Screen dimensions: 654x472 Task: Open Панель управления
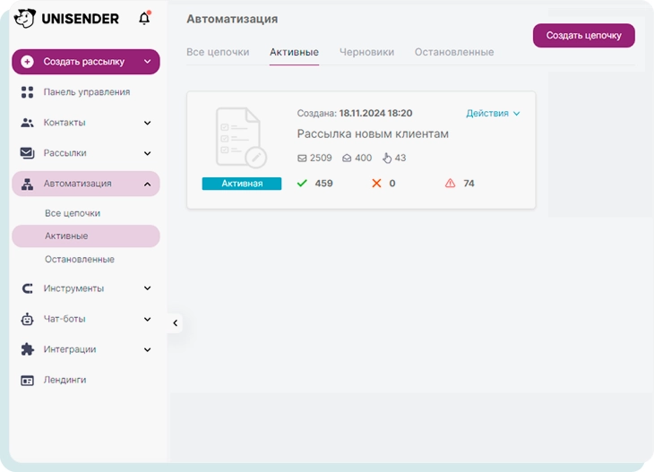coord(86,92)
